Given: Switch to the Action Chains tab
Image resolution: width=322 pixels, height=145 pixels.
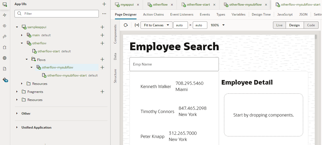Looking at the screenshot, I should 153,15.
